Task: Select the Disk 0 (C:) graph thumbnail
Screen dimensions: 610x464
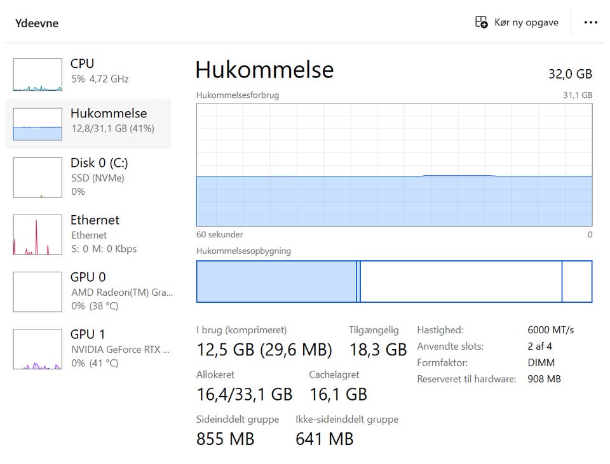Action: pos(37,178)
